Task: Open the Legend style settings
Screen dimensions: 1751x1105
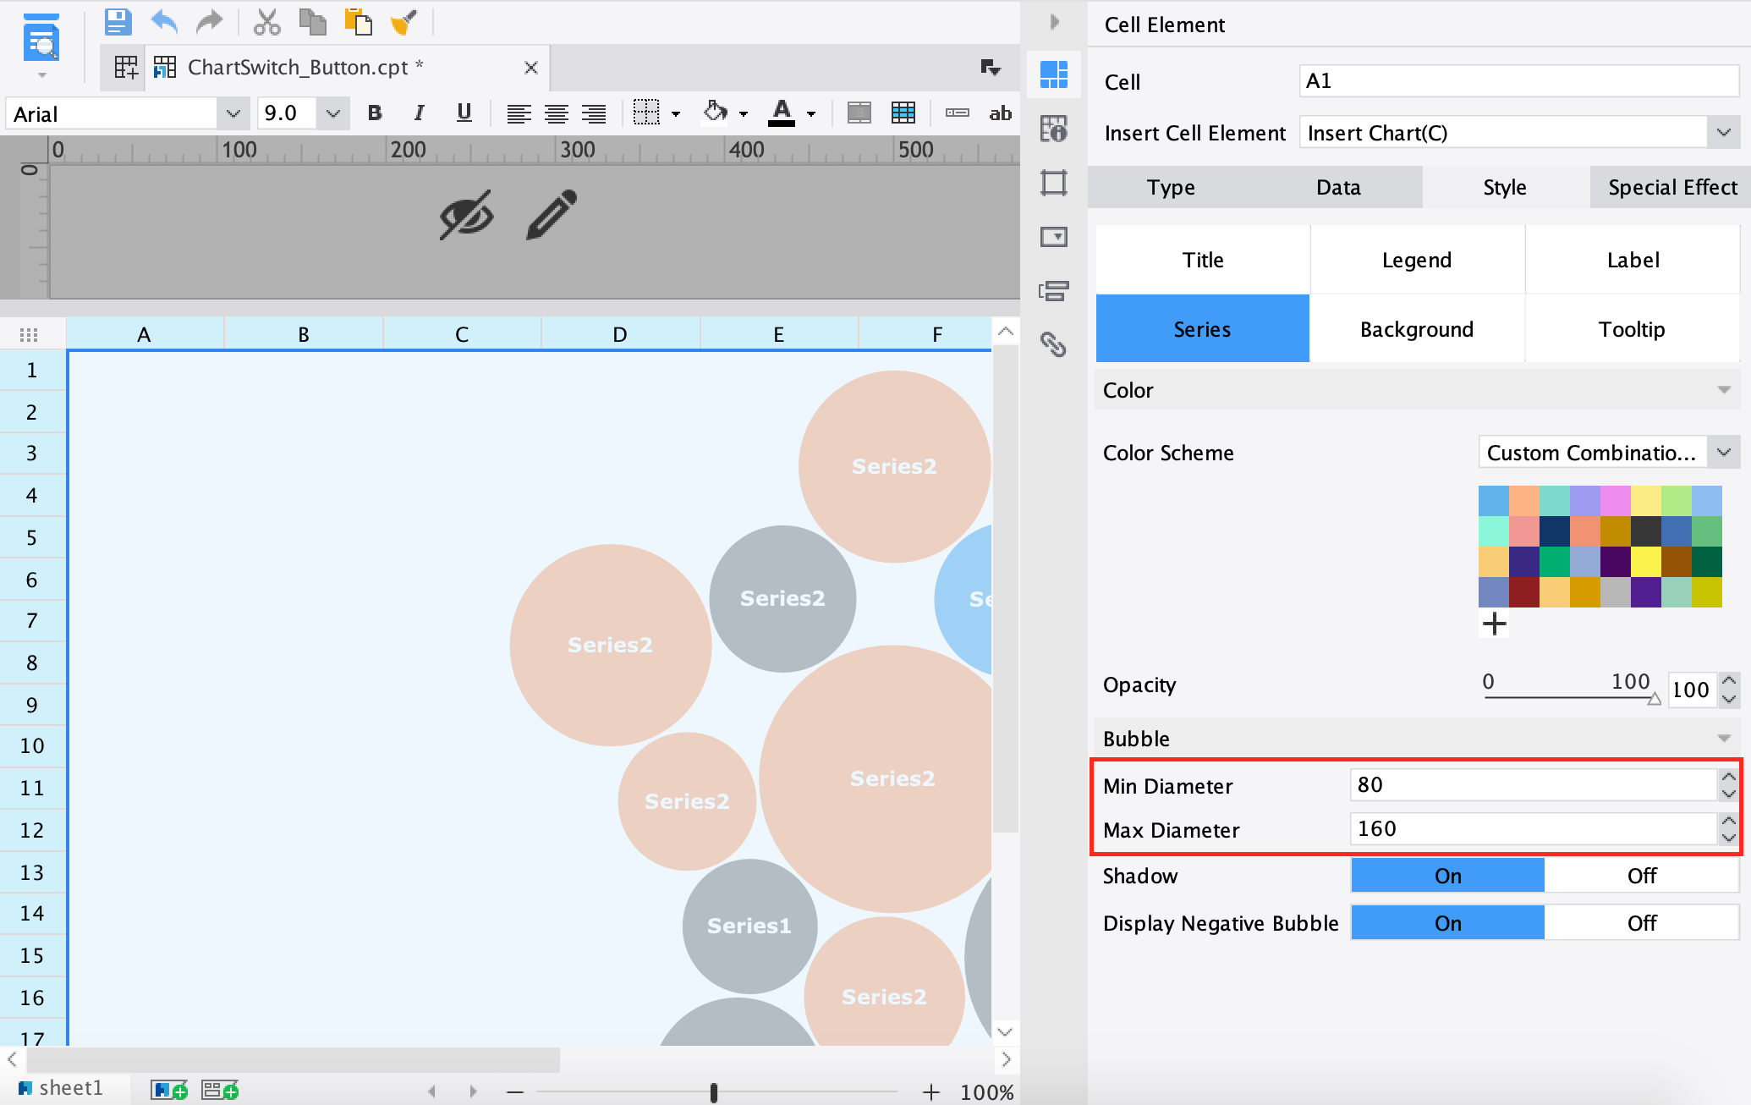Action: pos(1417,260)
